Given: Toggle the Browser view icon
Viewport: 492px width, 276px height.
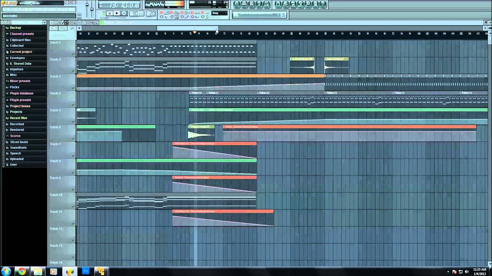Looking at the screenshot, I should 259,4.
